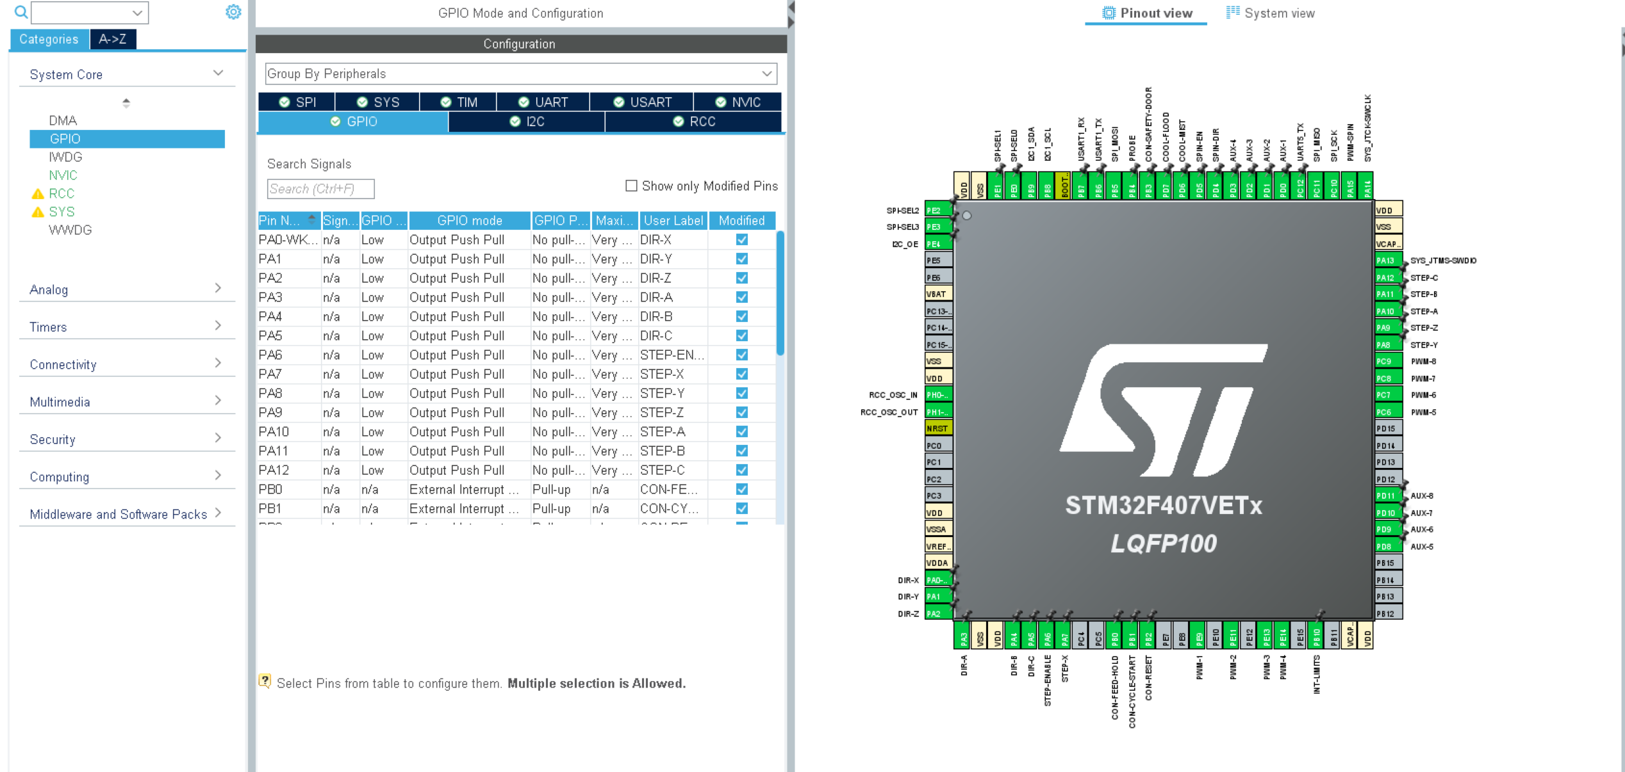Viewport: 1625px width, 772px height.
Task: Select NVIC in System Core list
Action: click(x=63, y=175)
